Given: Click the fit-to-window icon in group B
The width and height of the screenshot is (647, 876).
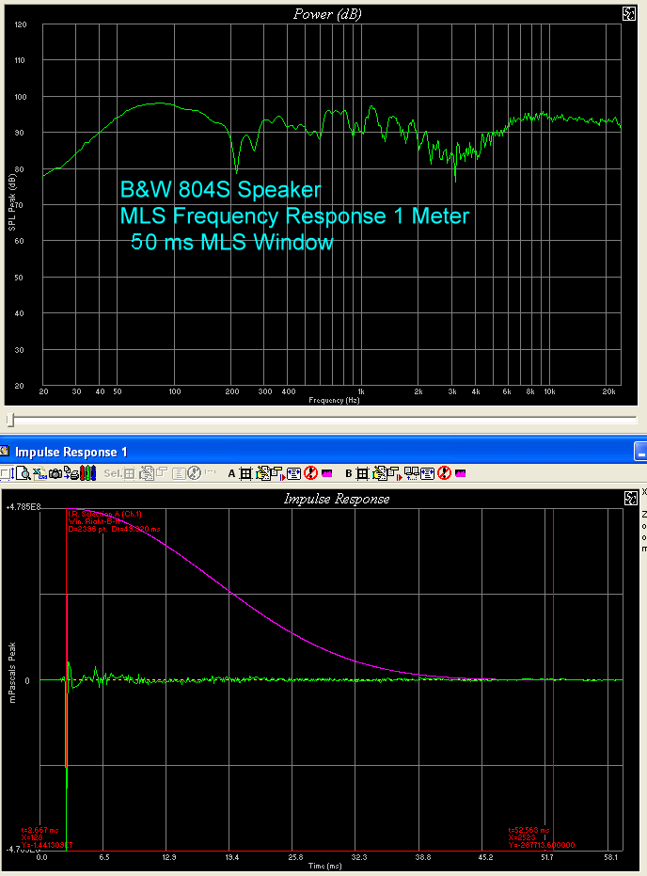Looking at the screenshot, I should (428, 474).
